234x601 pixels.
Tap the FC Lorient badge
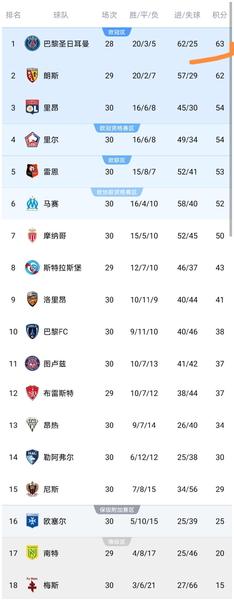tap(32, 300)
